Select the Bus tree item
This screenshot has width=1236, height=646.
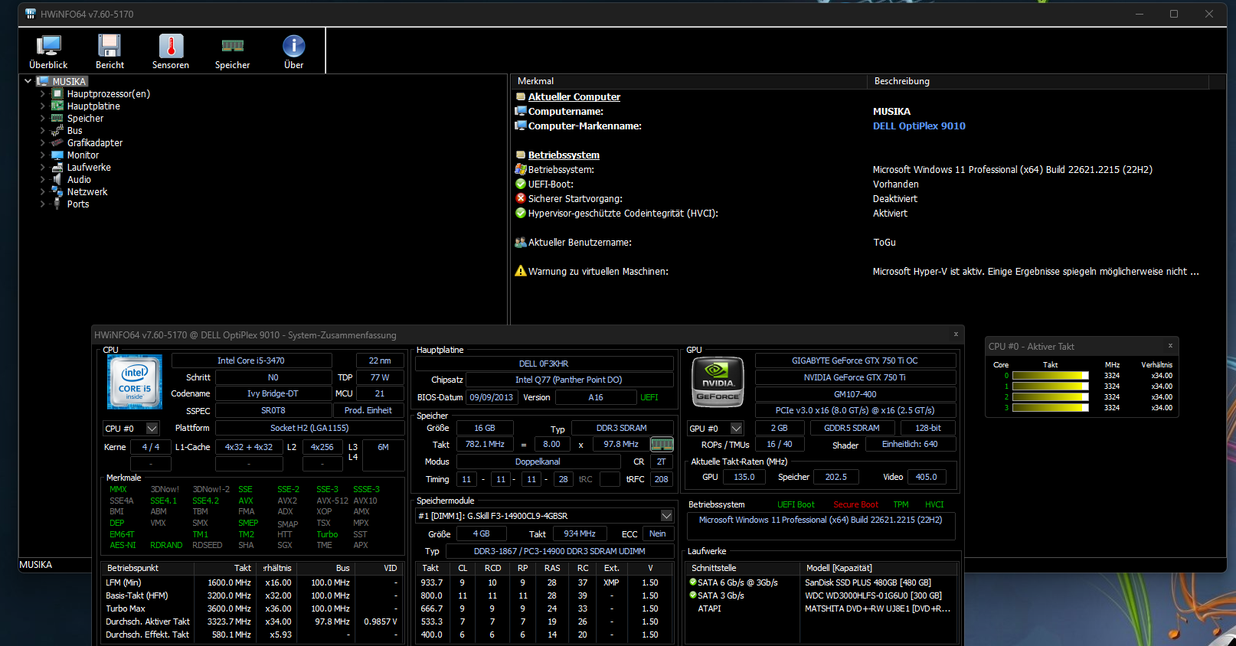[74, 130]
